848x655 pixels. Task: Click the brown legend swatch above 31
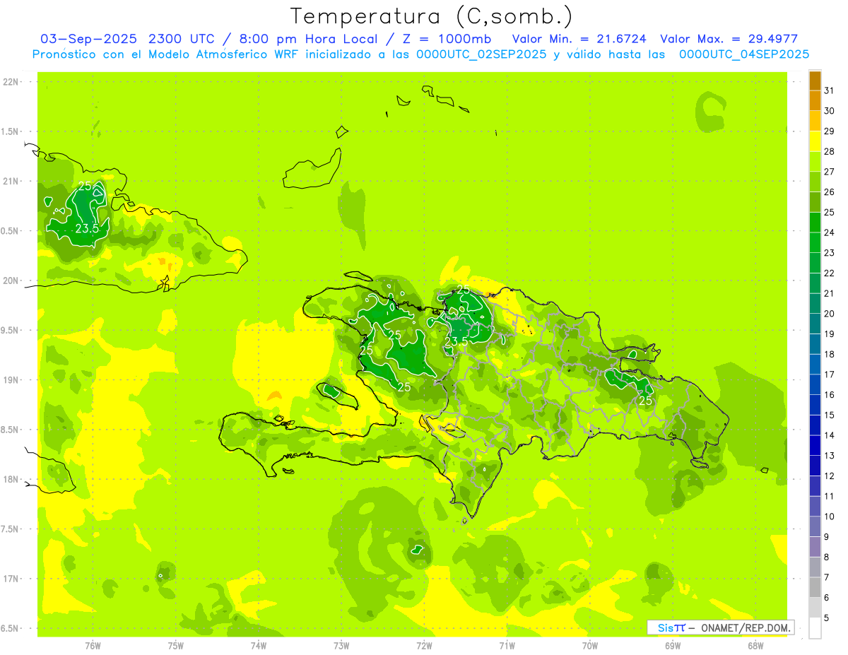815,81
